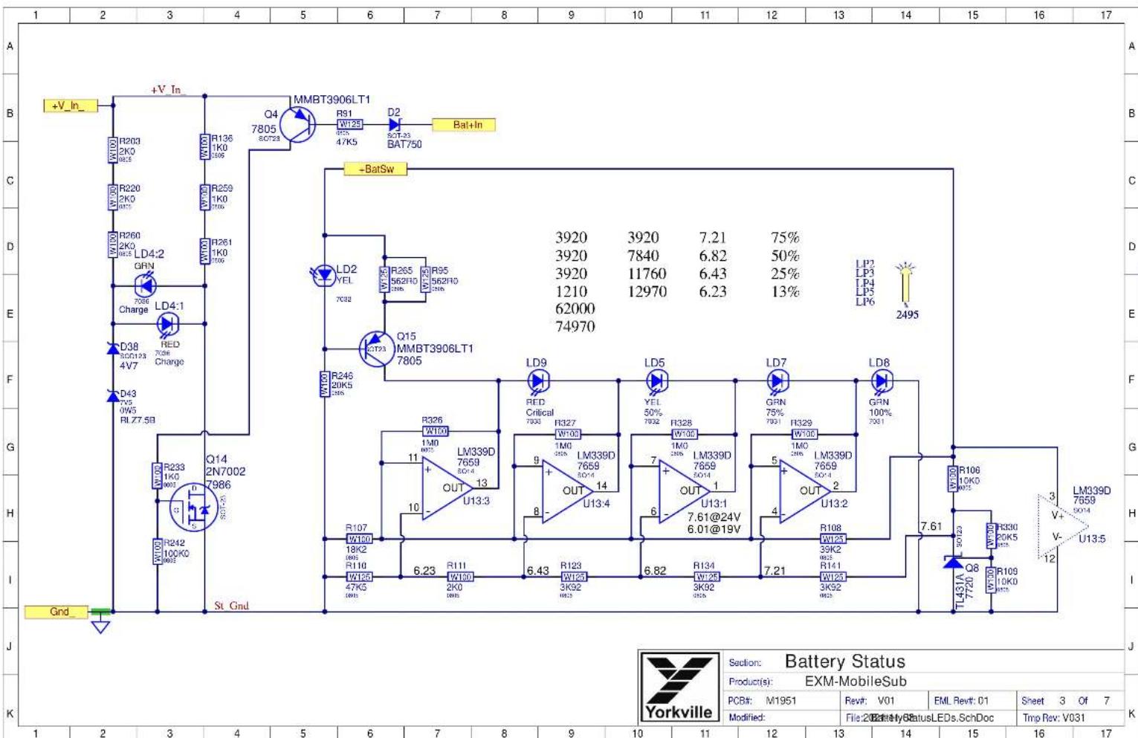Click the 'EXM-MobileSub' product text
The image size is (1138, 738).
[856, 682]
